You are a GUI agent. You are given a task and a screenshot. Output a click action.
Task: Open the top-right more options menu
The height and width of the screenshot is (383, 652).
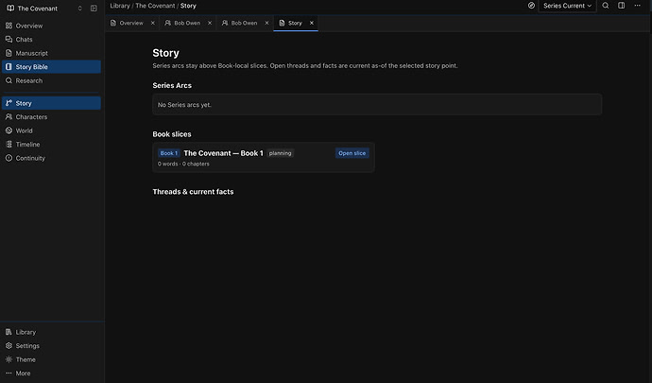638,6
